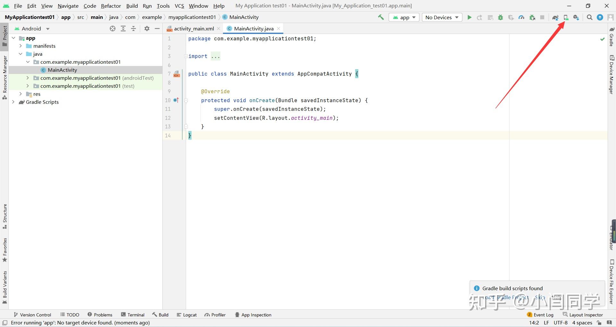Viewport: 616px width, 327px height.
Task: Hide the Project panel with minus icon
Action: point(157,29)
